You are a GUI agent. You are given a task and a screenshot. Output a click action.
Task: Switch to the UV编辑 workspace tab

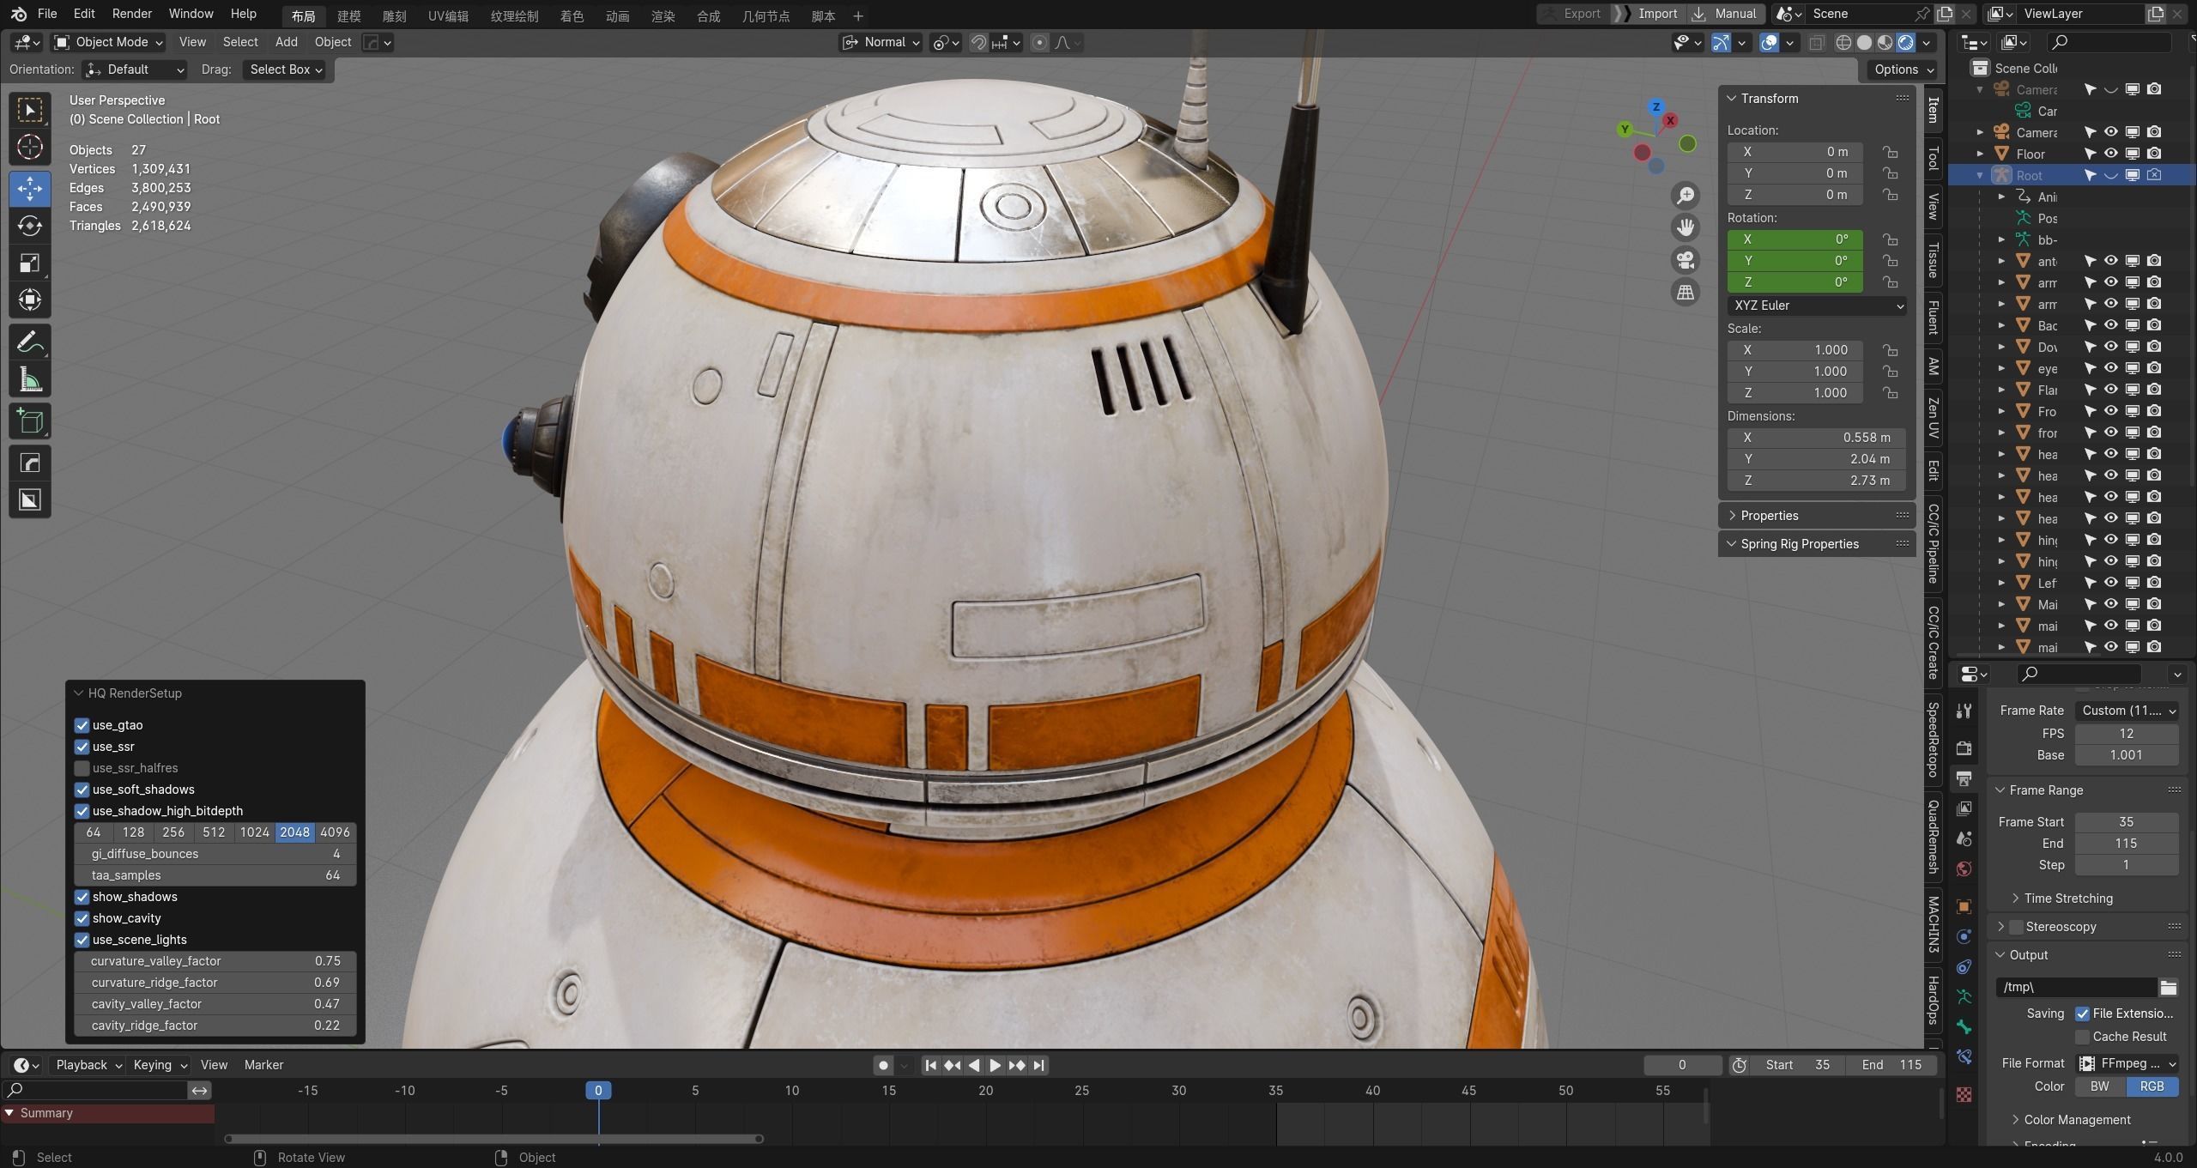pyautogui.click(x=448, y=15)
